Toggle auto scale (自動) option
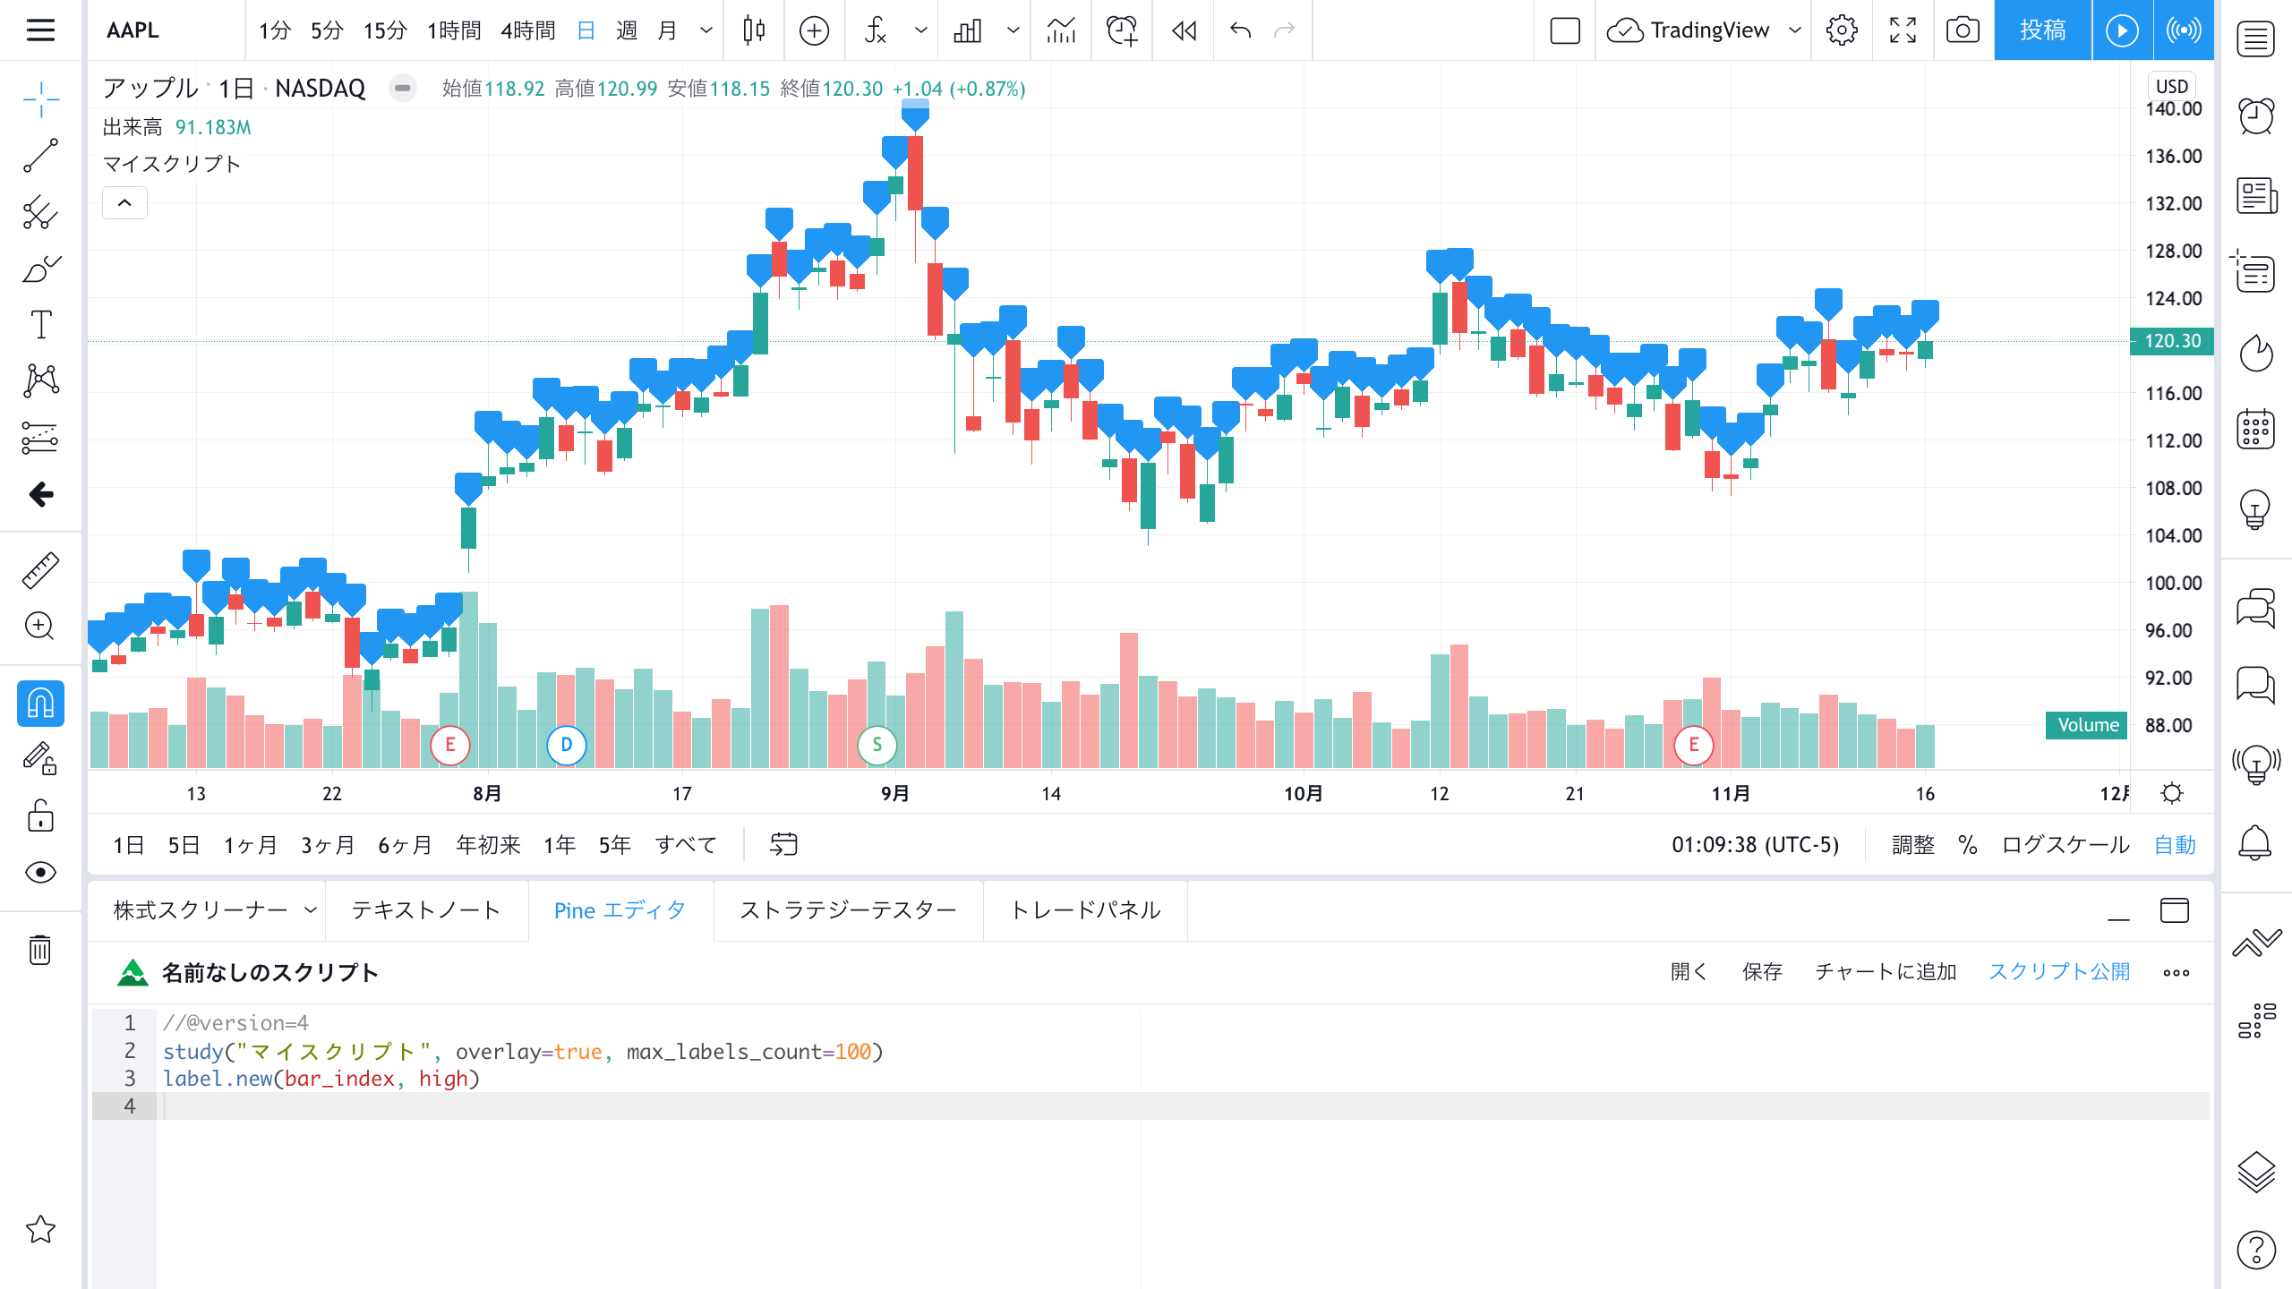This screenshot has width=2292, height=1289. click(2175, 845)
